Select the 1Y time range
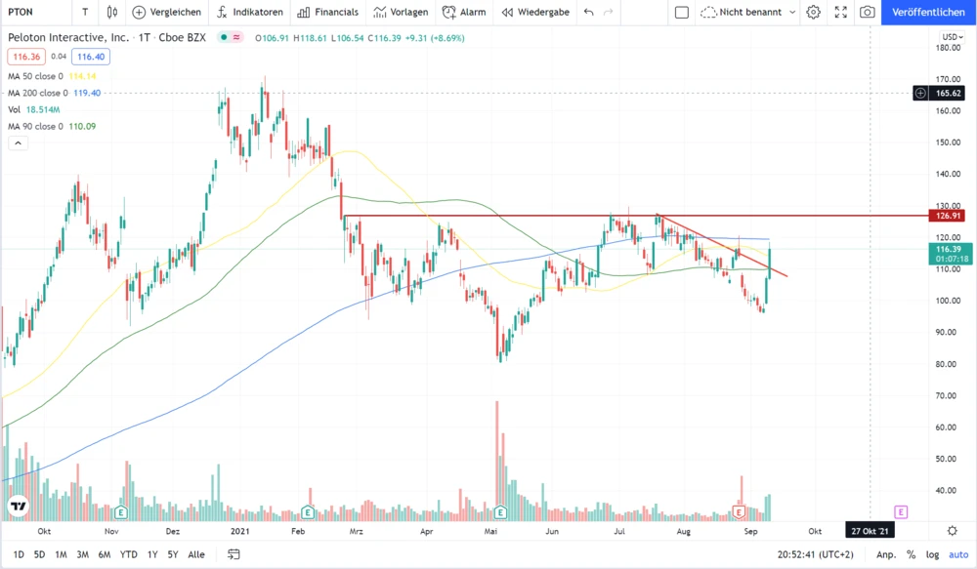The width and height of the screenshot is (977, 569). tap(152, 554)
